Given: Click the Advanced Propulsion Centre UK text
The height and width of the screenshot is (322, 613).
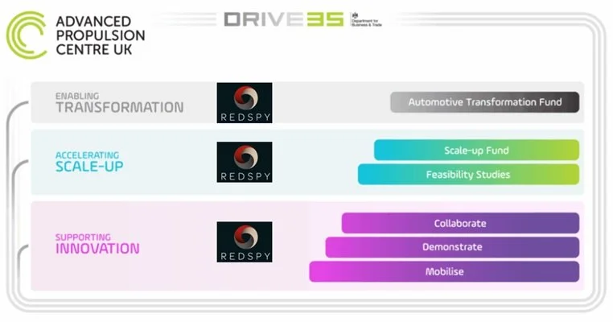Looking at the screenshot, I should 100,35.
